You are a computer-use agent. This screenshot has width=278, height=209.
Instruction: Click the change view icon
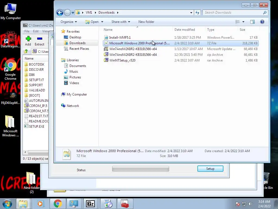(x=237, y=22)
